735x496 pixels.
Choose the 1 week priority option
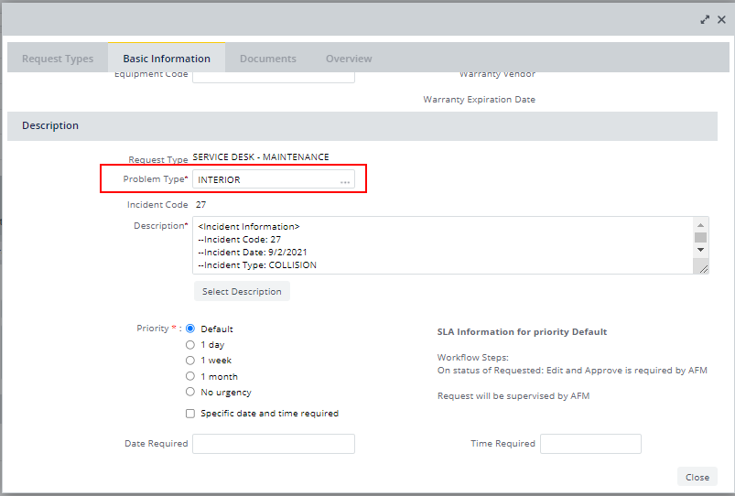189,360
